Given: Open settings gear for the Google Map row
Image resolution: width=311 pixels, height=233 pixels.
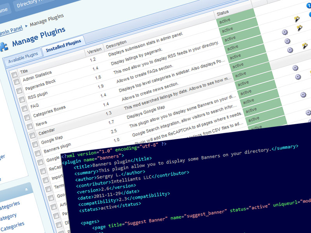Looking at the screenshot, I should coord(295,68).
